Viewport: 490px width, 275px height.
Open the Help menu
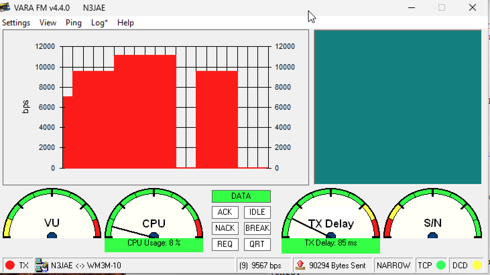(x=126, y=23)
